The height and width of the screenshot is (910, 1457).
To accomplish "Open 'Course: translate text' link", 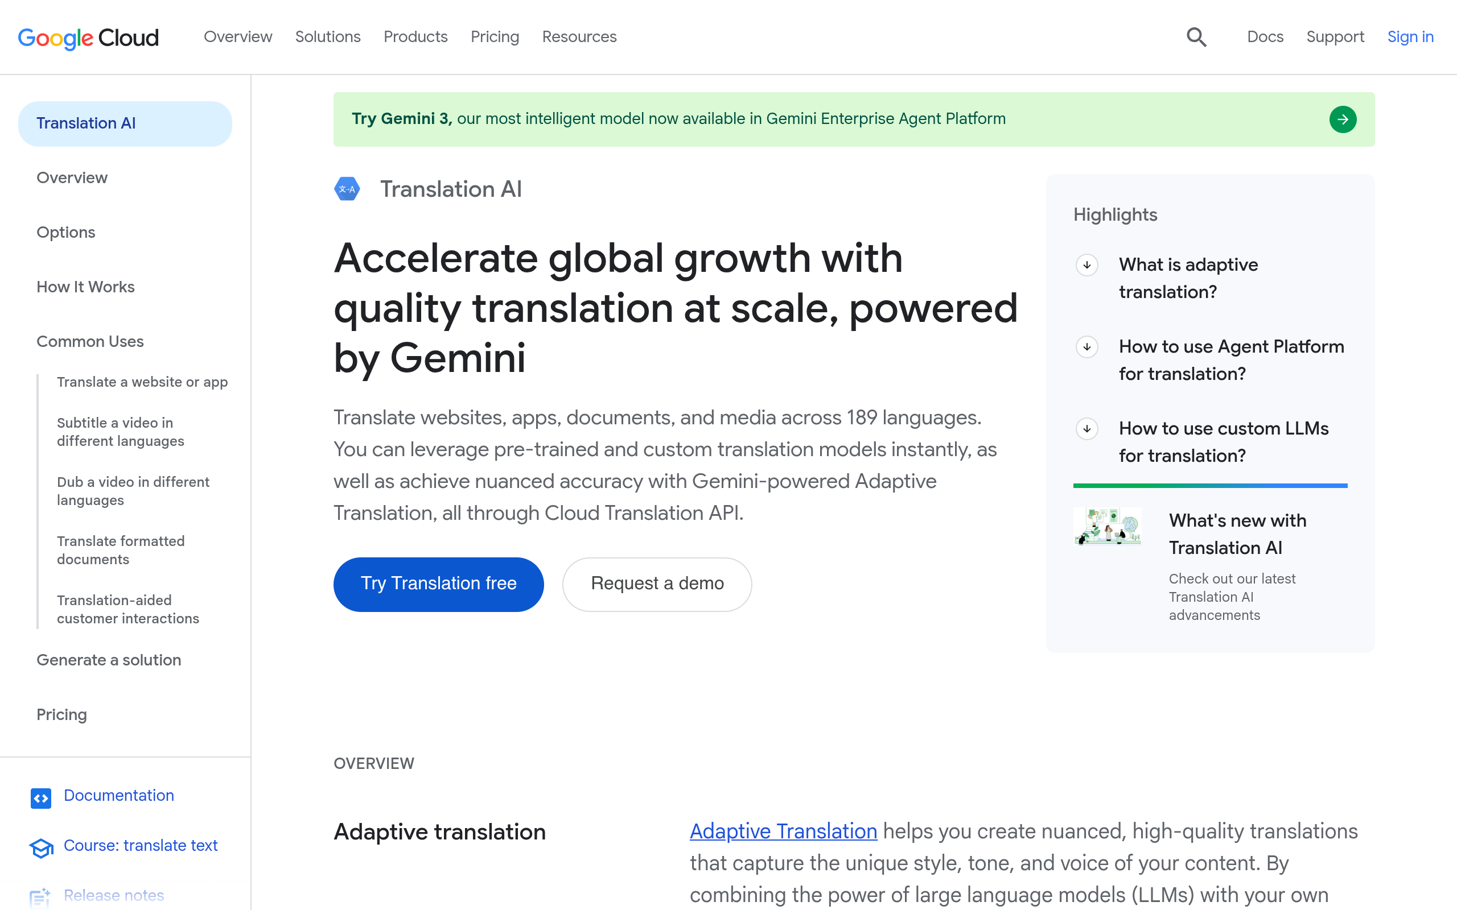I will [140, 846].
